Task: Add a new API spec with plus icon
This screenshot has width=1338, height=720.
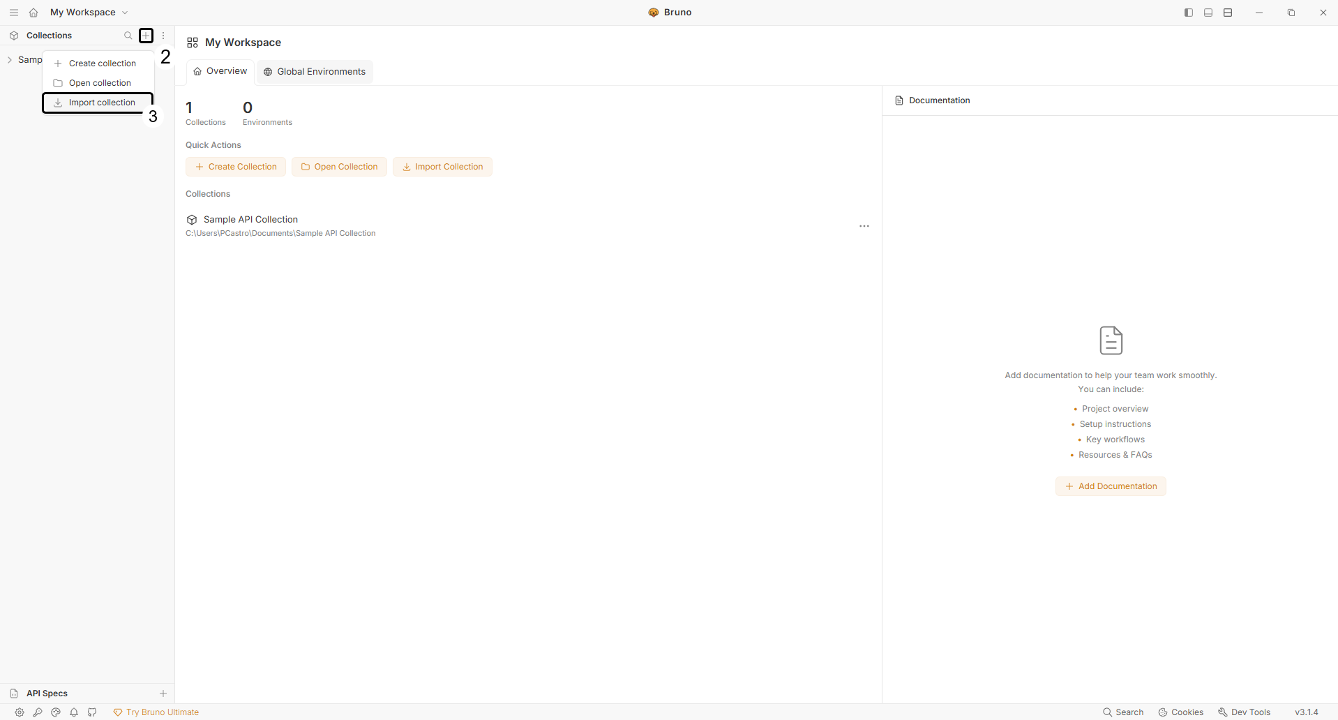Action: click(163, 693)
